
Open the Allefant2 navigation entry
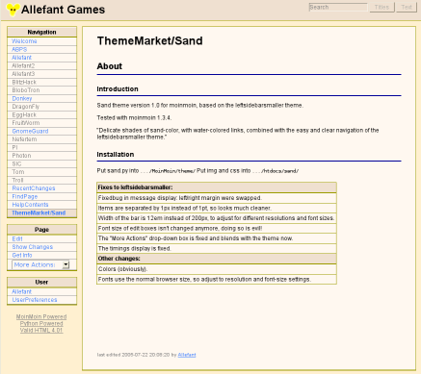click(23, 65)
